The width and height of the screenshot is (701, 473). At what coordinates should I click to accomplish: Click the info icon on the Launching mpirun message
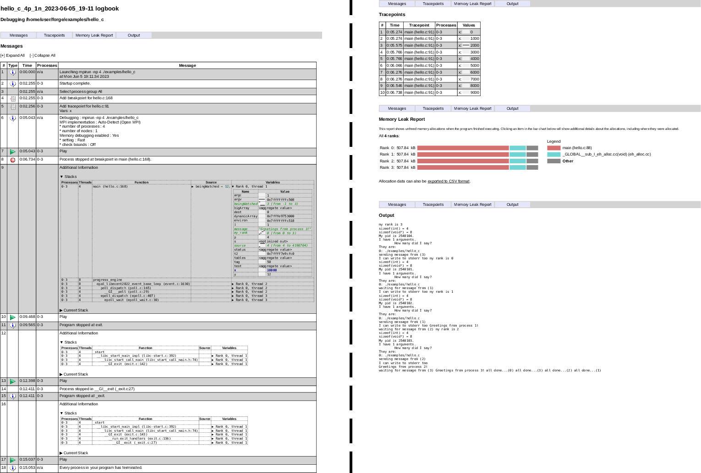[13, 73]
